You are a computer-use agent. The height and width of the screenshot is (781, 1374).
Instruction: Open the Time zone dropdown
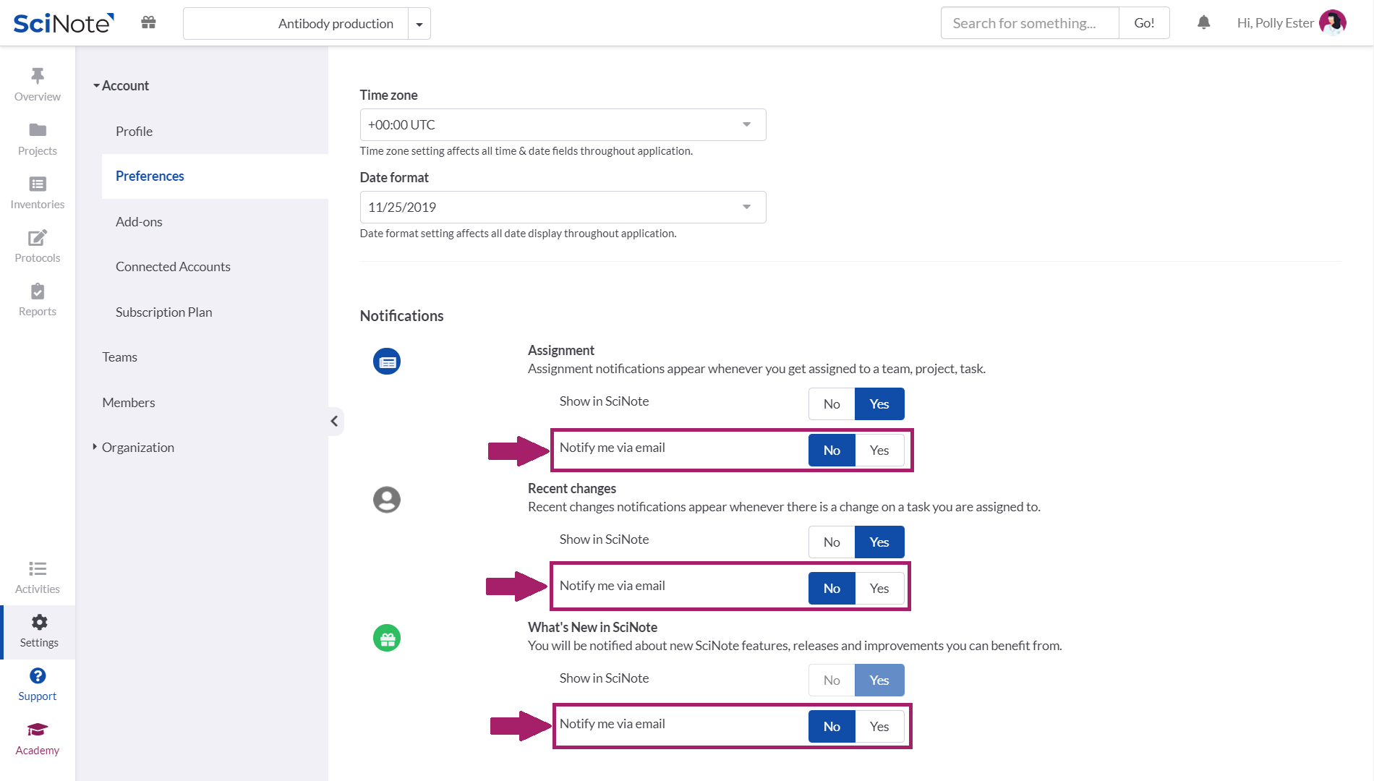tap(563, 124)
